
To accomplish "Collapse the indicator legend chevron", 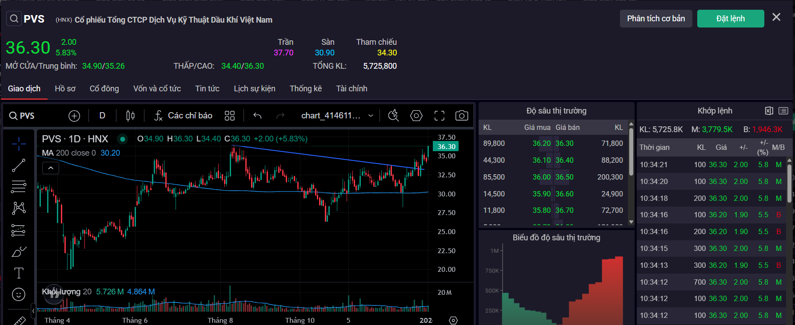I will coord(51,168).
